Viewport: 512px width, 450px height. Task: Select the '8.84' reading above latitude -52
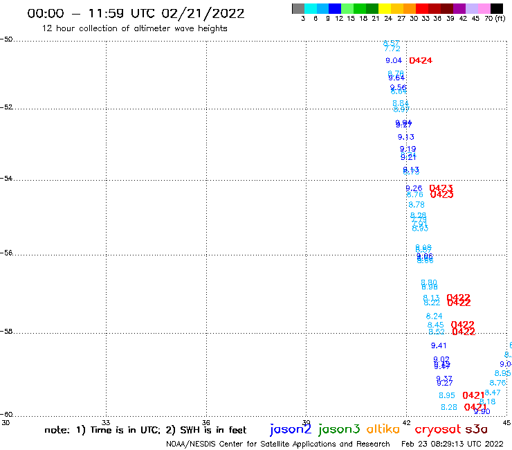click(401, 103)
